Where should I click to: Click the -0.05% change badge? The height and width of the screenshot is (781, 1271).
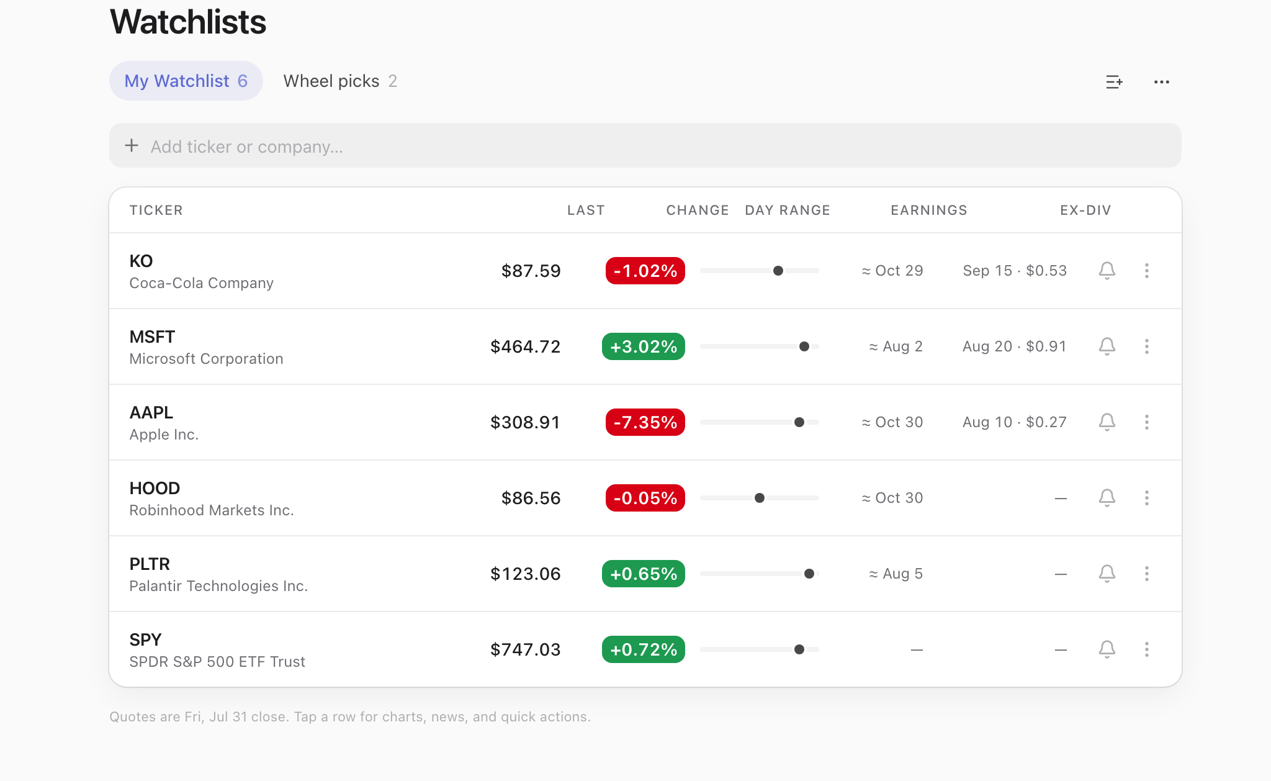[x=645, y=498]
